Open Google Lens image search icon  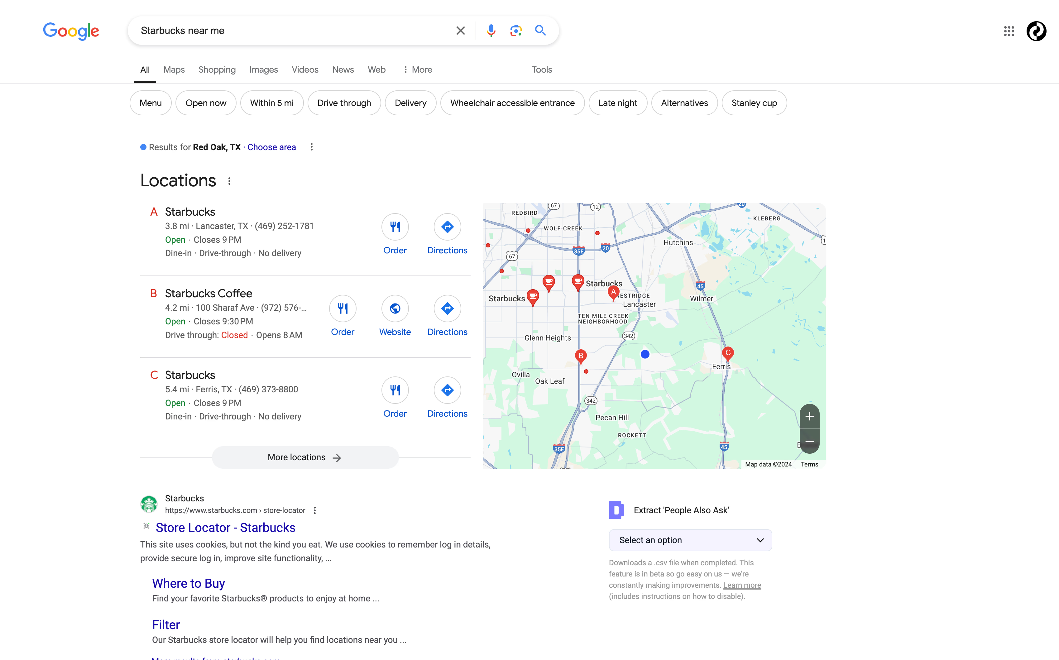coord(516,31)
